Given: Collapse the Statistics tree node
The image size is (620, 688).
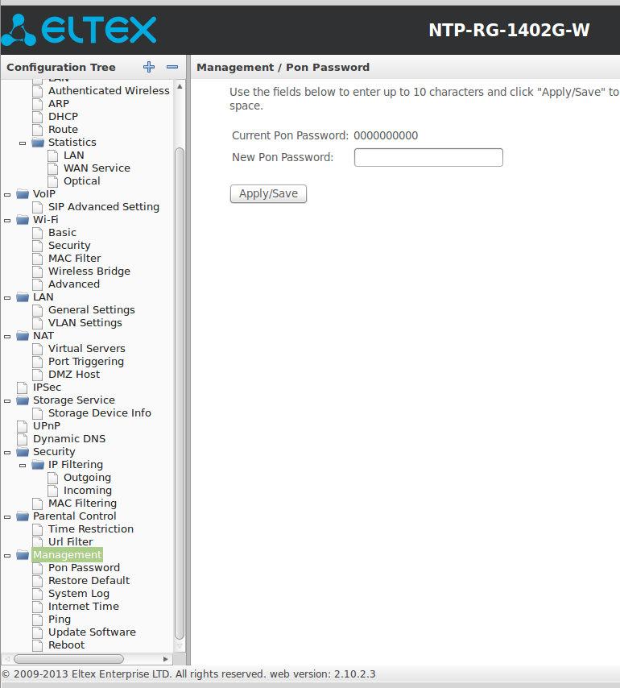Looking at the screenshot, I should click(x=23, y=143).
